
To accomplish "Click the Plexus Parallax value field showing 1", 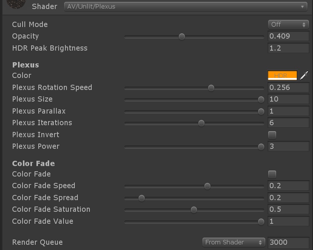I will point(288,111).
